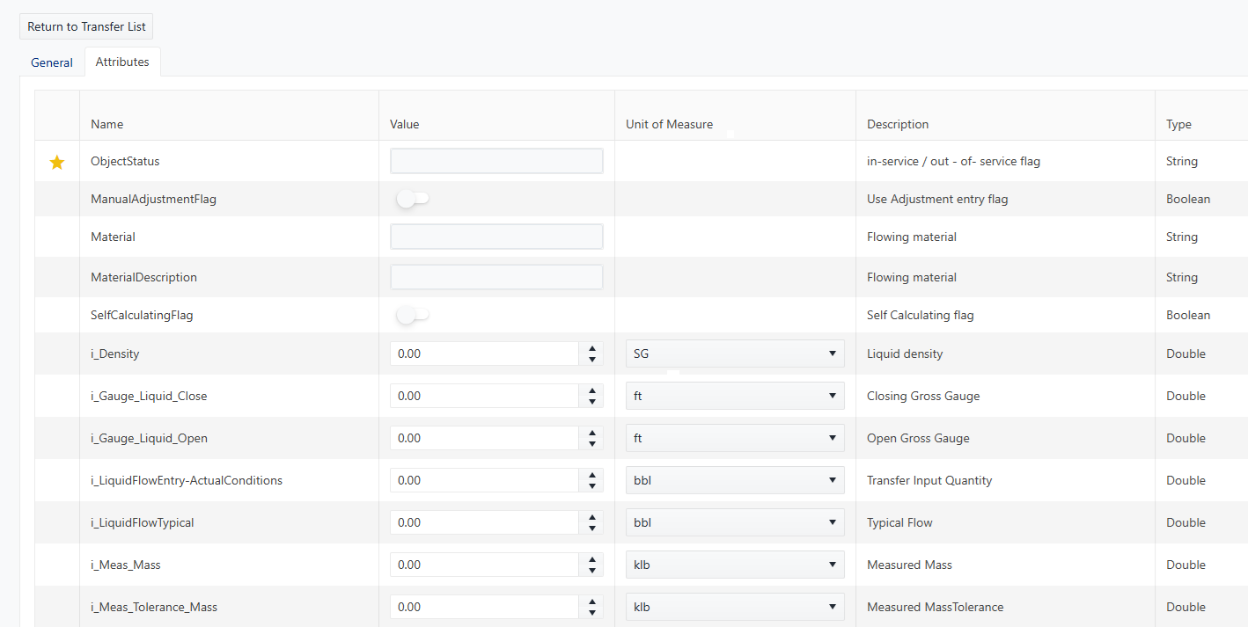Open the SG unit dropdown for i_Density
The height and width of the screenshot is (627, 1248).
pyautogui.click(x=734, y=354)
